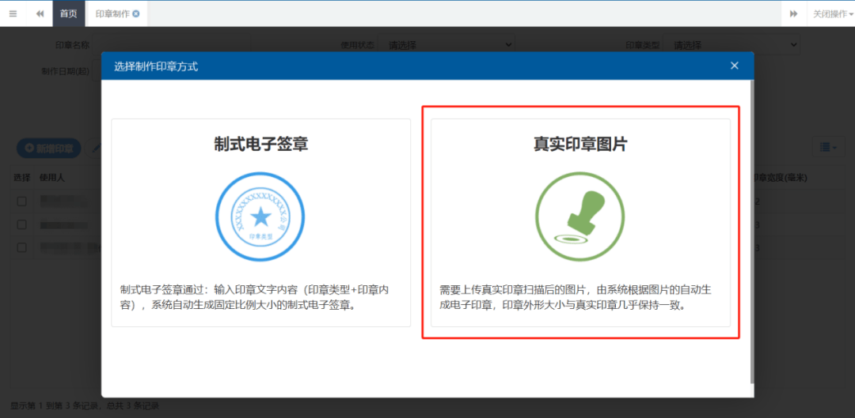Open the 关闭操作 dropdown menu
855x418 pixels.
pyautogui.click(x=833, y=13)
